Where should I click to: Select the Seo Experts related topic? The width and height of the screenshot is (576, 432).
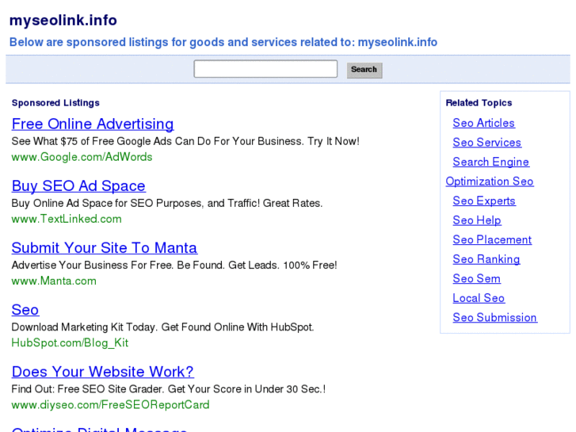point(484,201)
